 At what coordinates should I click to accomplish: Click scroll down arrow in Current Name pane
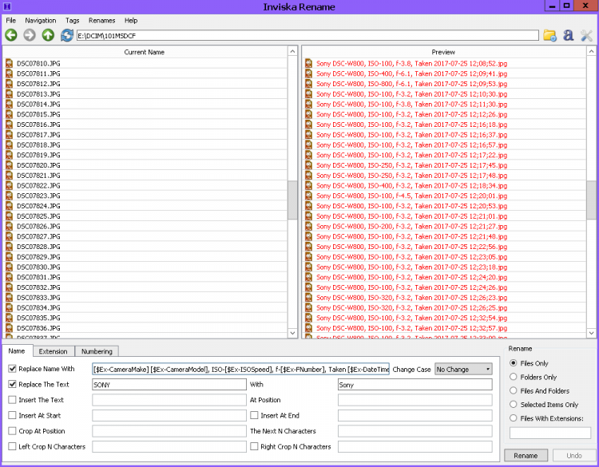click(292, 333)
